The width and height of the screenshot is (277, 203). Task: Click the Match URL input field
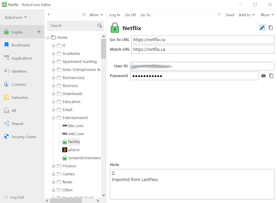[203, 49]
